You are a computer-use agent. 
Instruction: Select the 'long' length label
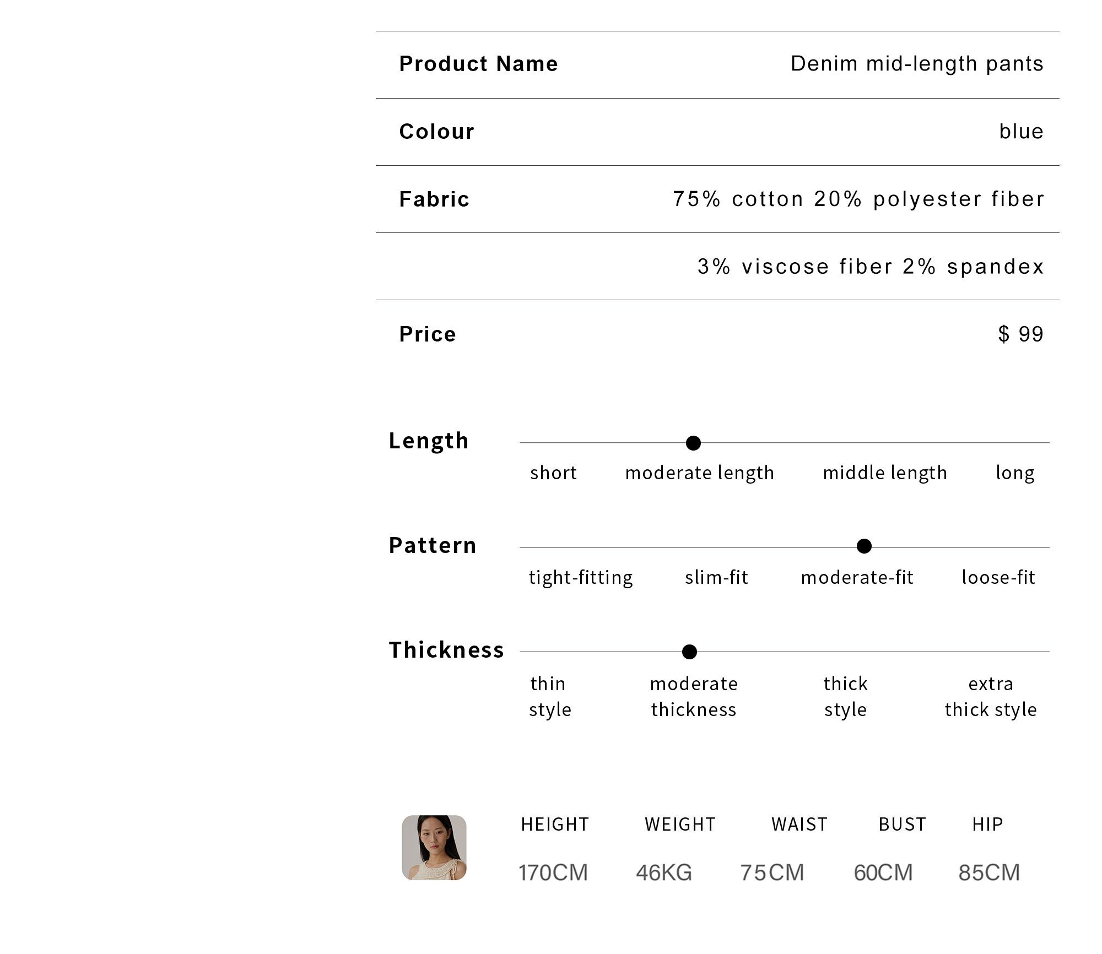(1015, 474)
